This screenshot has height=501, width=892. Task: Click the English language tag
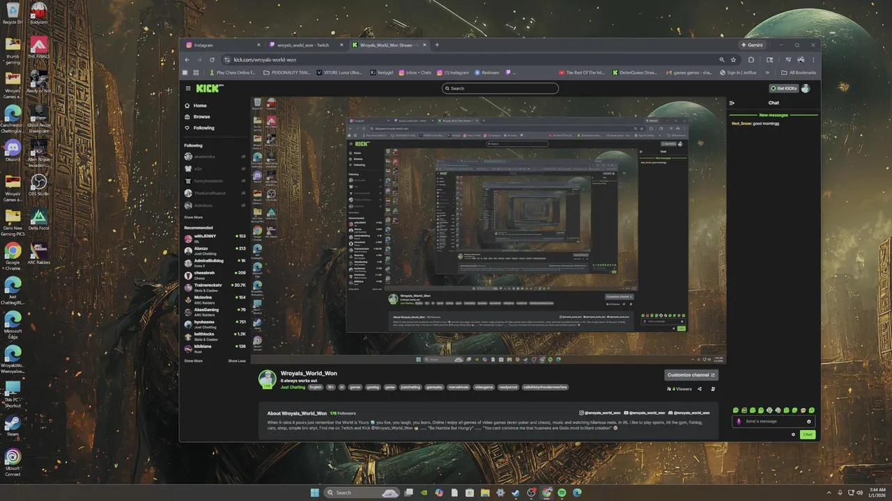[316, 387]
